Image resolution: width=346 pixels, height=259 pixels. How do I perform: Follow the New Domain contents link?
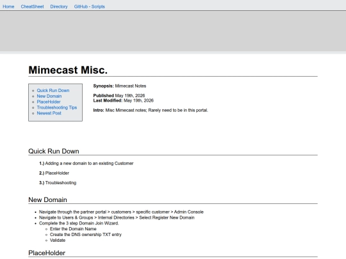pos(49,96)
